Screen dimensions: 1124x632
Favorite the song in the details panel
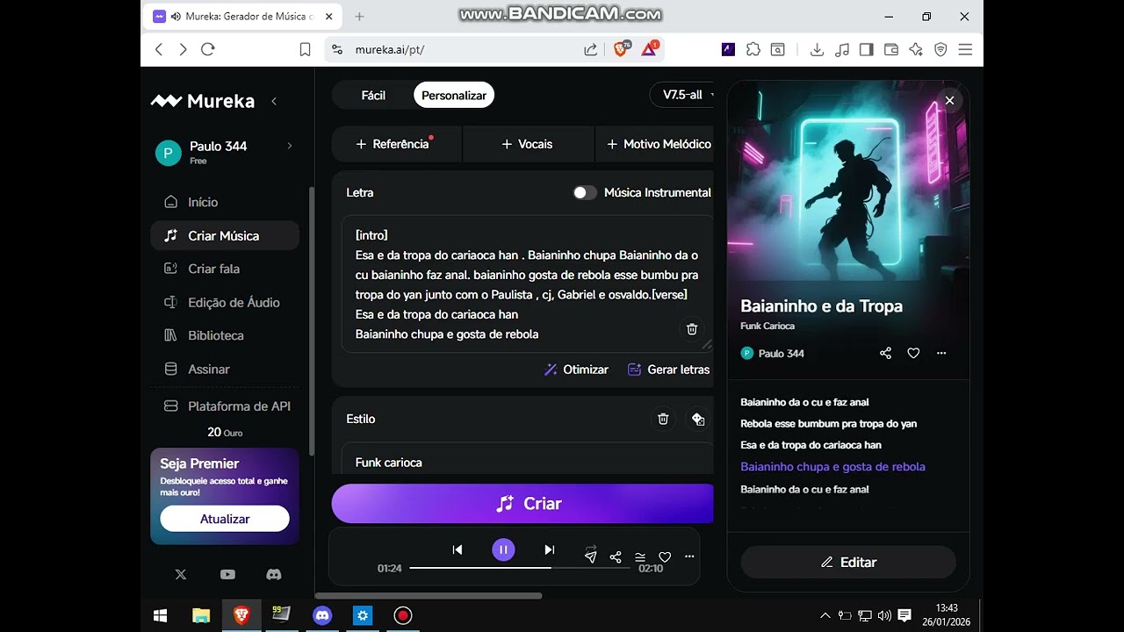coord(913,353)
